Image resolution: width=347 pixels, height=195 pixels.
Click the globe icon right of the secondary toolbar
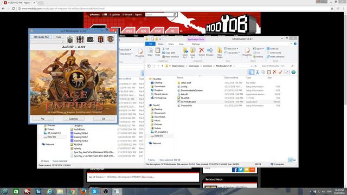tap(293, 72)
